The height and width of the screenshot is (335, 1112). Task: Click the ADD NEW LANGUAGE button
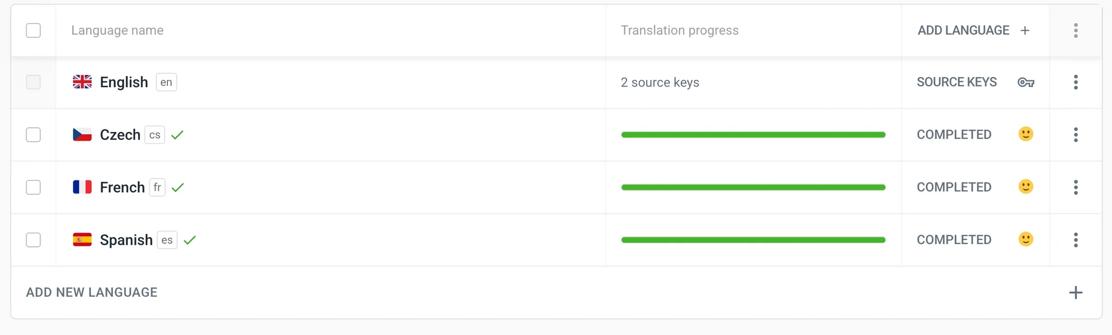(92, 292)
